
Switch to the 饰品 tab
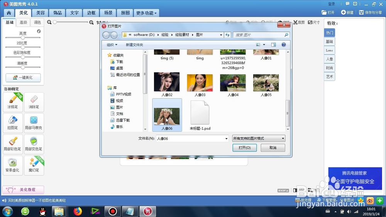pos(58,13)
